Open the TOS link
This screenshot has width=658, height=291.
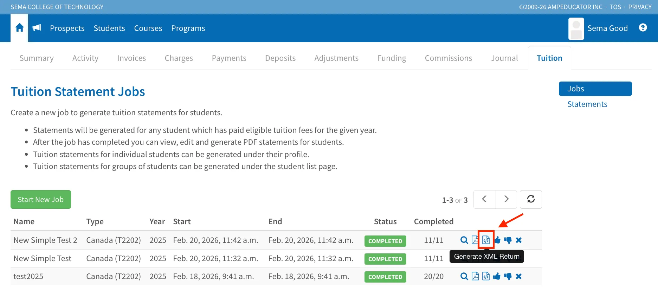click(615, 7)
